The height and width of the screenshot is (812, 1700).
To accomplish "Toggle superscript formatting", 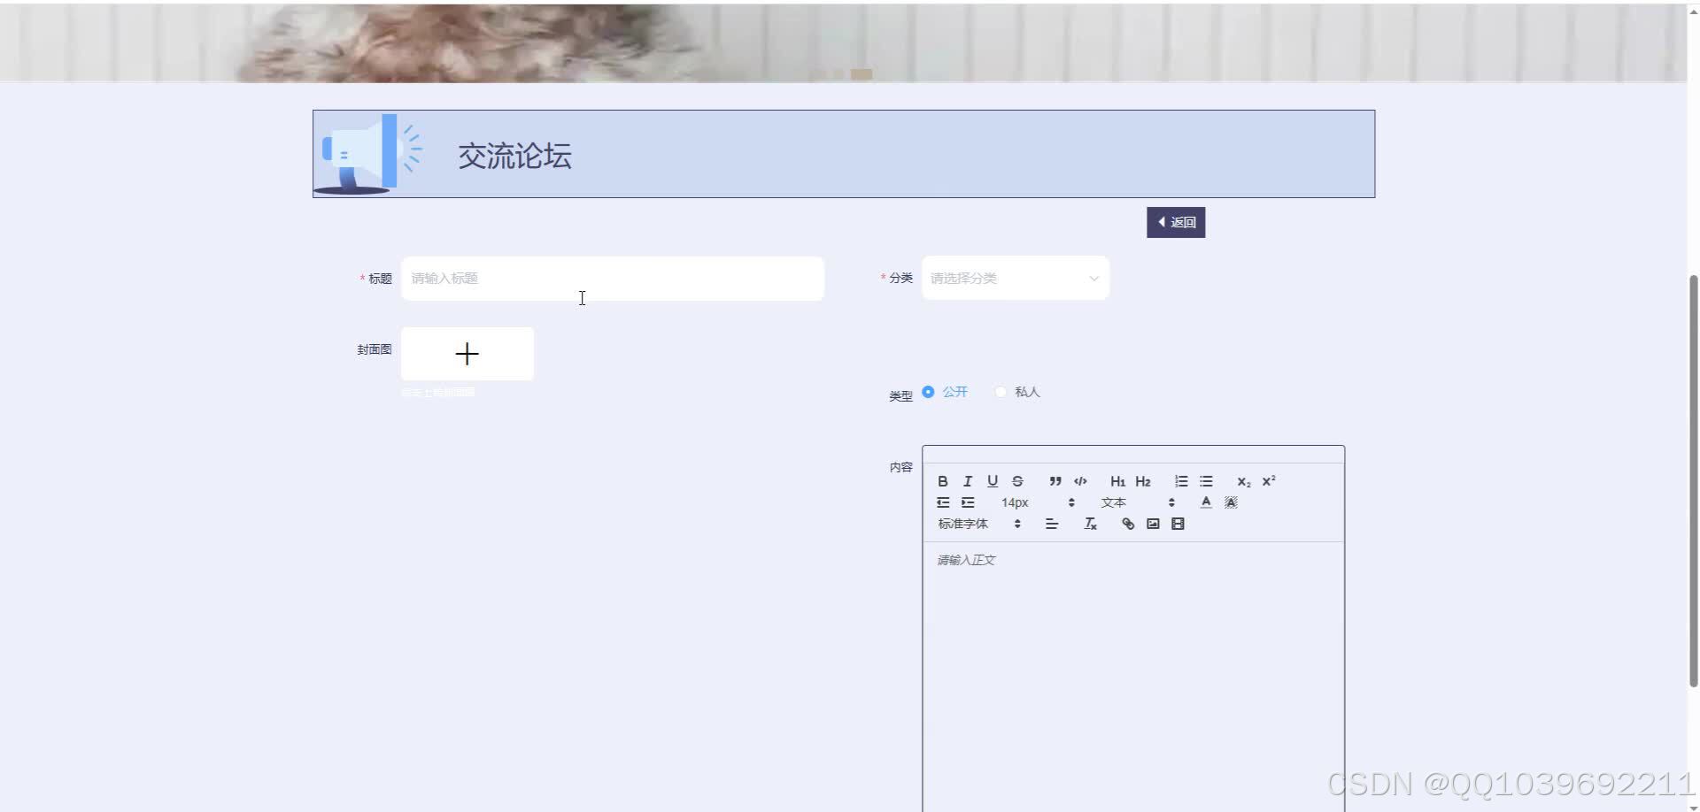I will 1269,480.
